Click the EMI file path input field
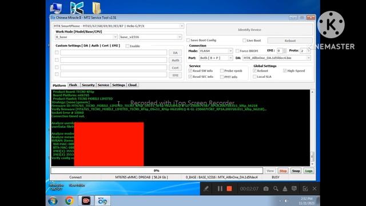 coord(114,74)
